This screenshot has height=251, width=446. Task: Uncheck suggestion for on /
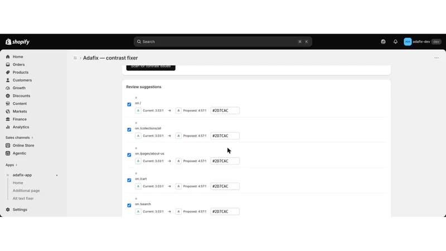129,104
